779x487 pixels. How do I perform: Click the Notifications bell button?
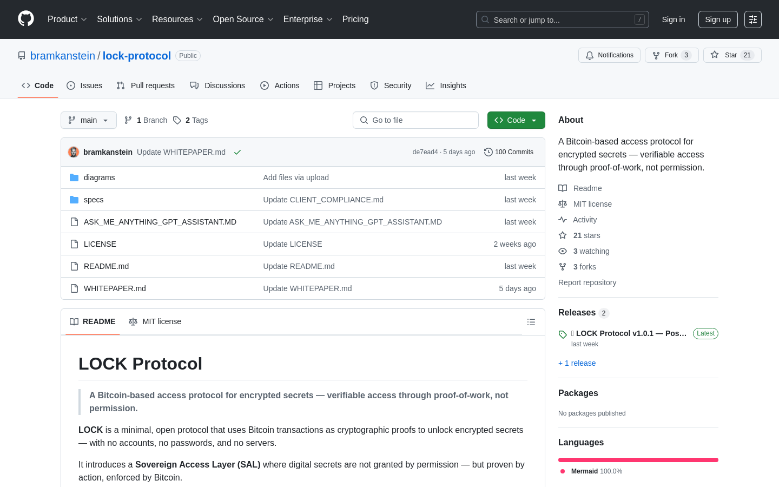click(x=609, y=55)
